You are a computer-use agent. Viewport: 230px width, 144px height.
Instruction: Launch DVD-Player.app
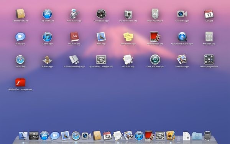[x=155, y=14]
